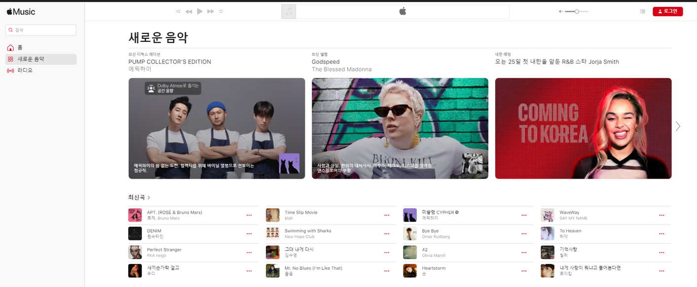
Task: Click artist name Omar Rudberg
Action: (x=436, y=237)
